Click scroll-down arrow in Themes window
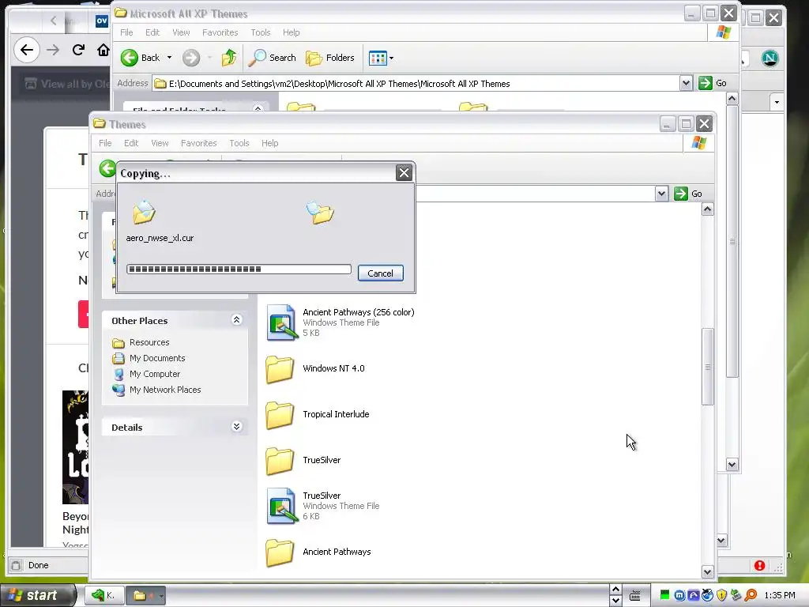The image size is (809, 607). point(707,571)
